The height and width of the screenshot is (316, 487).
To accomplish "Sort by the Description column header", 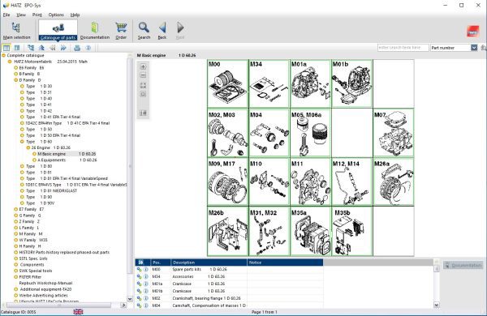I will click(x=209, y=263).
